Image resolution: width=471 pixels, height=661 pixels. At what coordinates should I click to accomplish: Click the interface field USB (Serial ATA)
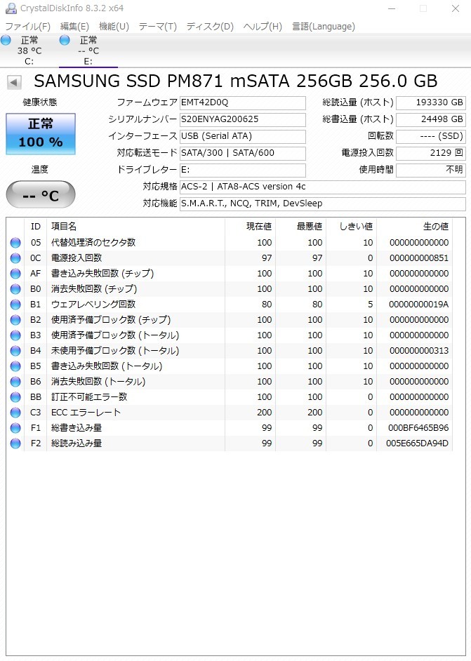242,136
